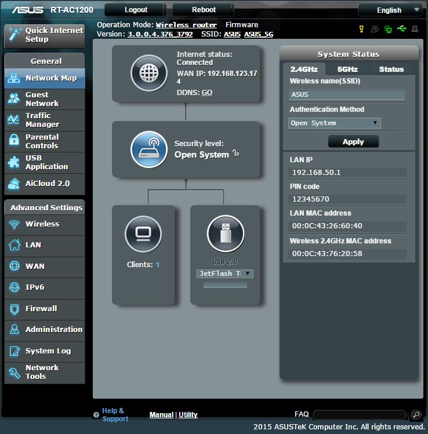This screenshot has width=428, height=434.
Task: Open USB Application puzzle icon
Action: pos(13,162)
